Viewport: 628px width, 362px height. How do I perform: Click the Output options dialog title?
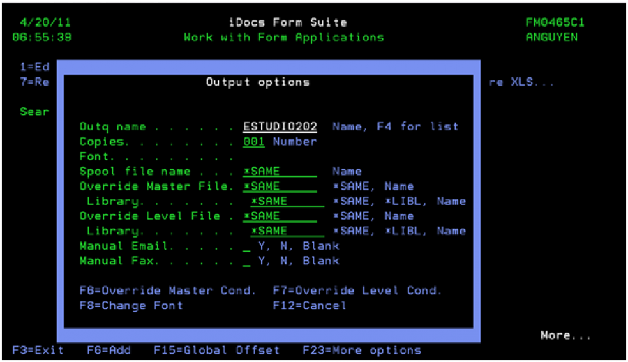click(257, 82)
